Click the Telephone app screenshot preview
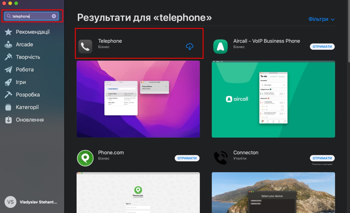The height and width of the screenshot is (213, 350). click(x=138, y=99)
